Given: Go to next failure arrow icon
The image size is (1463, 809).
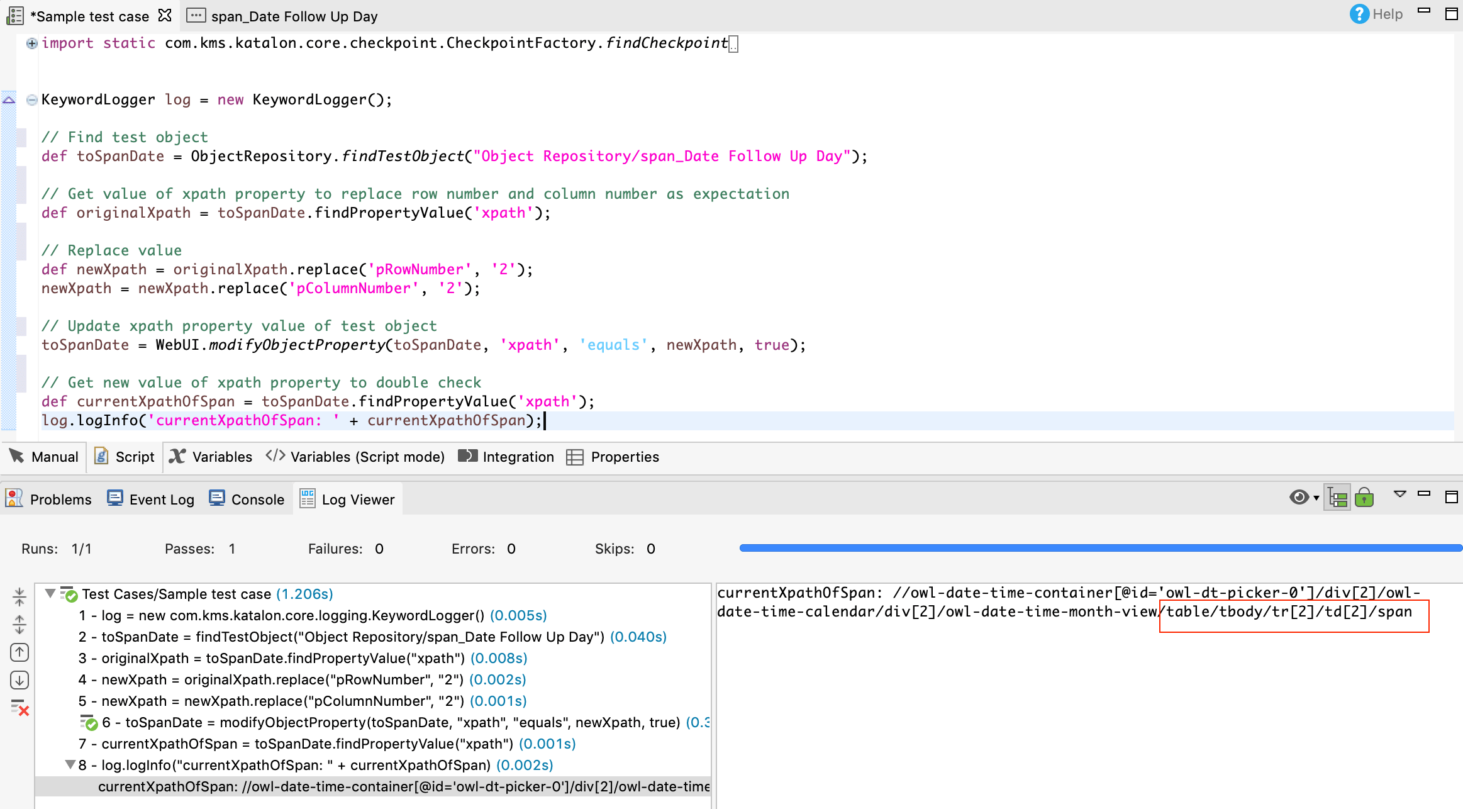Looking at the screenshot, I should tap(19, 680).
